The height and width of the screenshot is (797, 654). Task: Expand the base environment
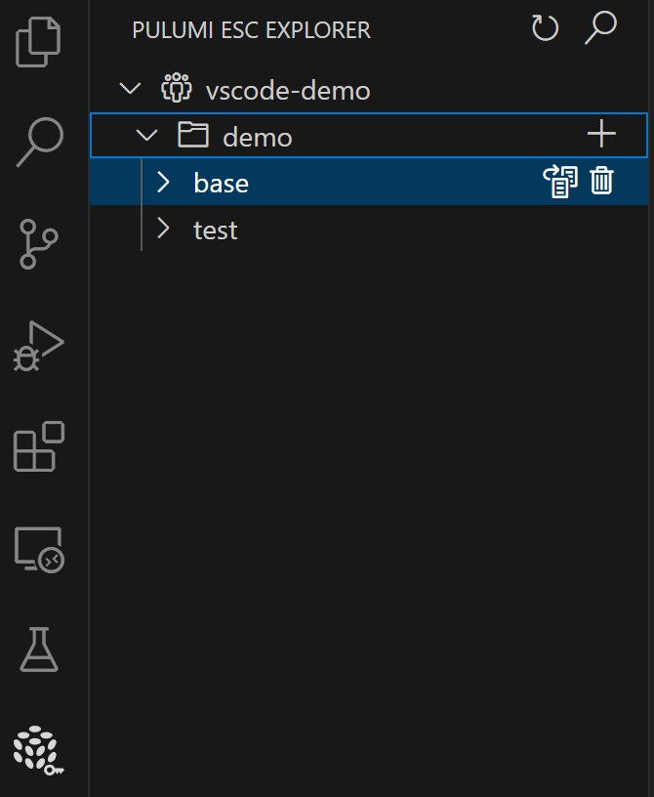(163, 182)
